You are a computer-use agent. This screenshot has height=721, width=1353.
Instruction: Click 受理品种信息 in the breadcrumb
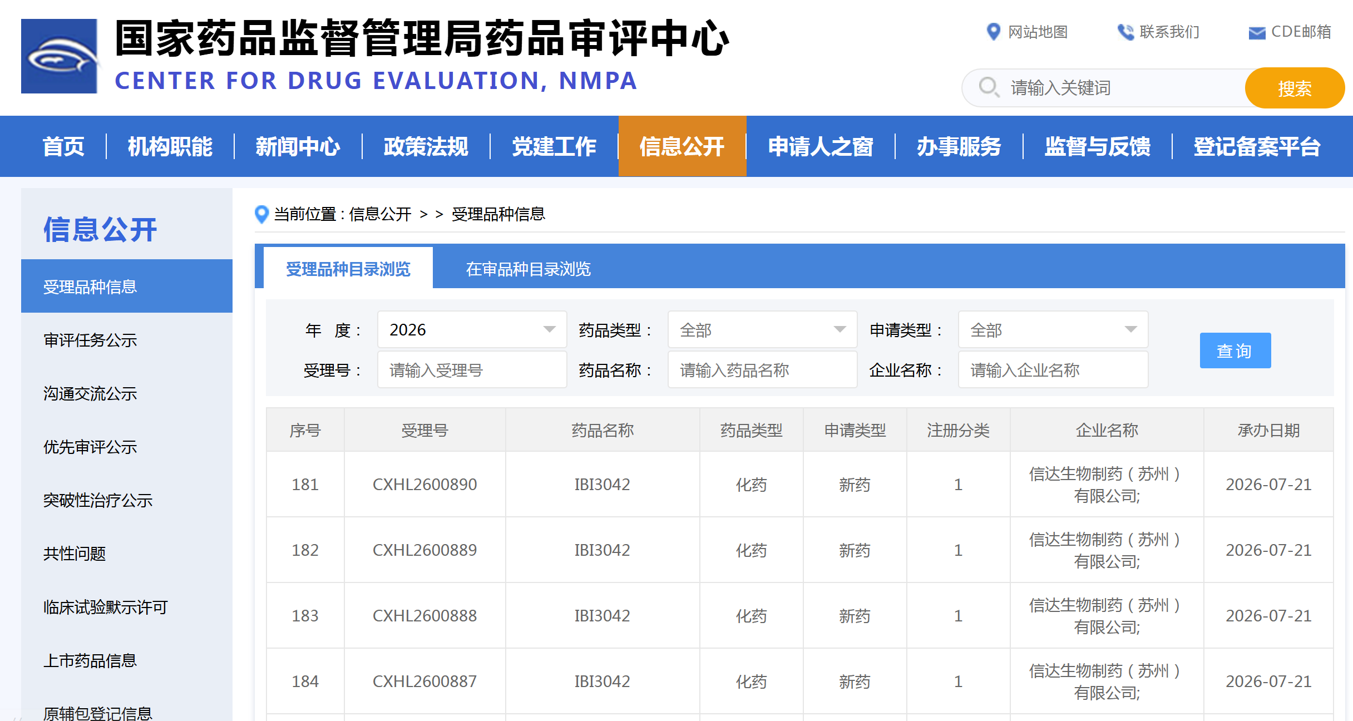[x=498, y=214]
